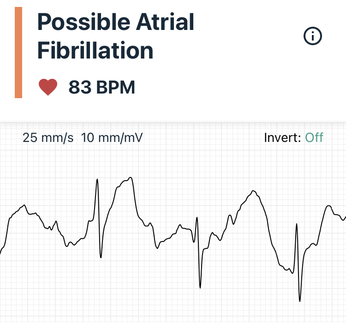
Task: Click the downward tip of the first spike
Action: pos(101,257)
